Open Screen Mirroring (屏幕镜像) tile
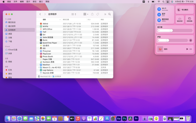Image resolution: width=196 pixels, height=123 pixels. click(189, 20)
